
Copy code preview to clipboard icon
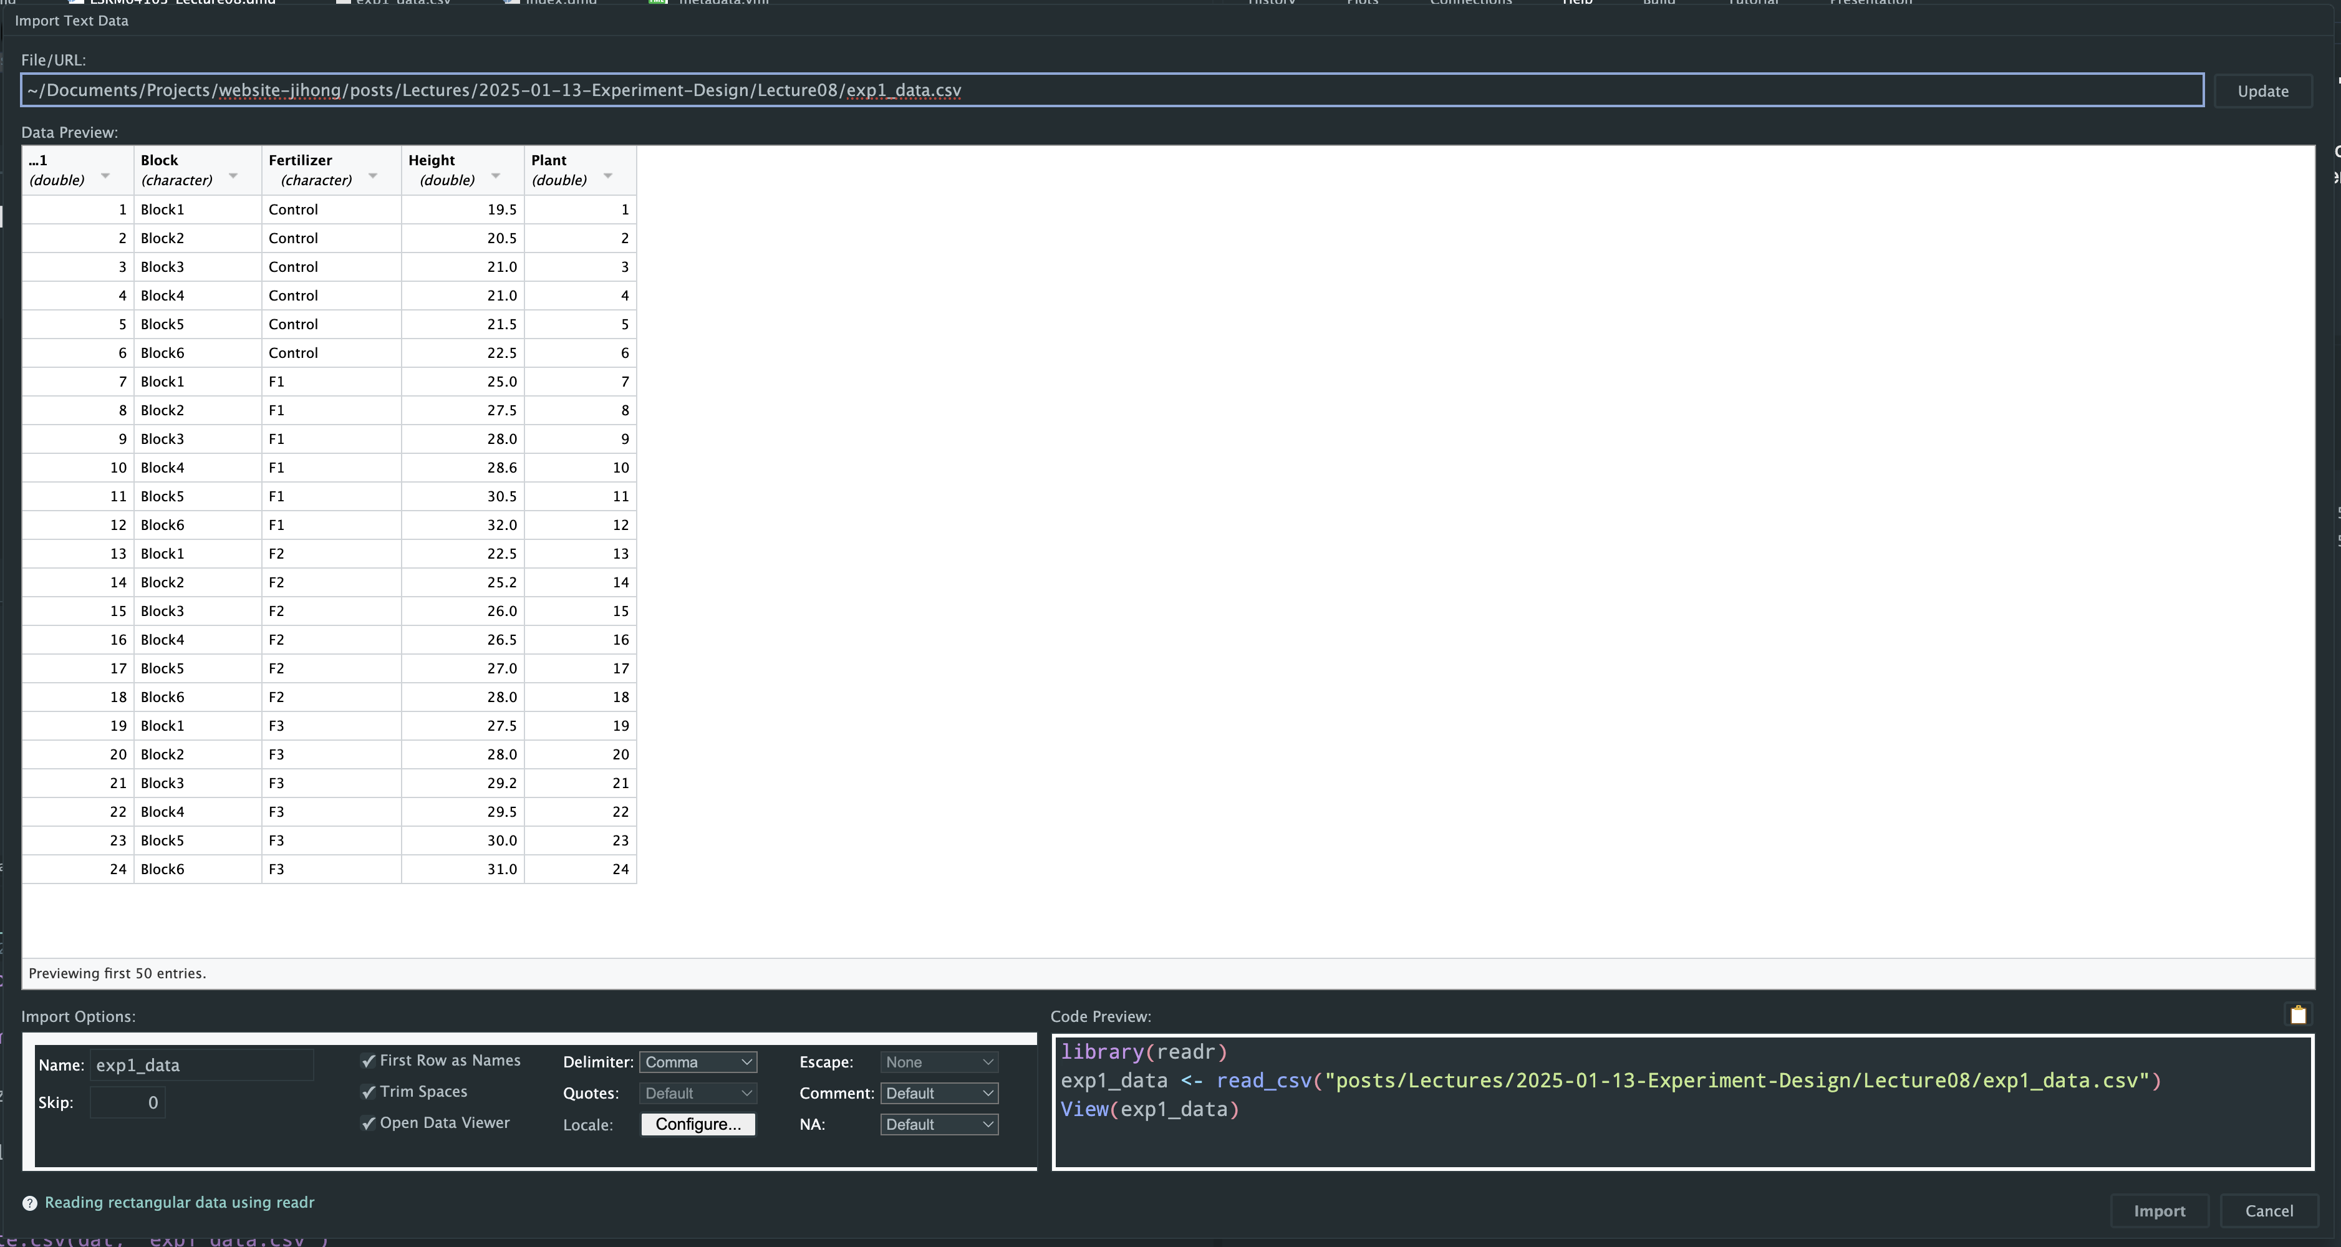pos(2299,1015)
